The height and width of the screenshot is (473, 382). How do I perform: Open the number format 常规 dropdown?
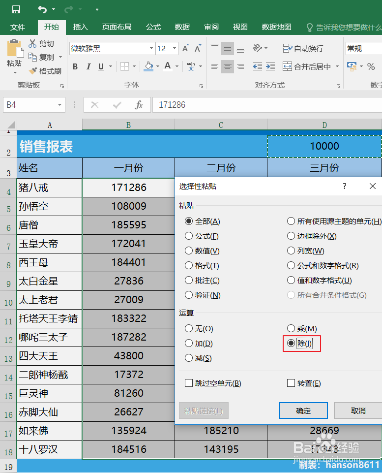tap(364, 48)
